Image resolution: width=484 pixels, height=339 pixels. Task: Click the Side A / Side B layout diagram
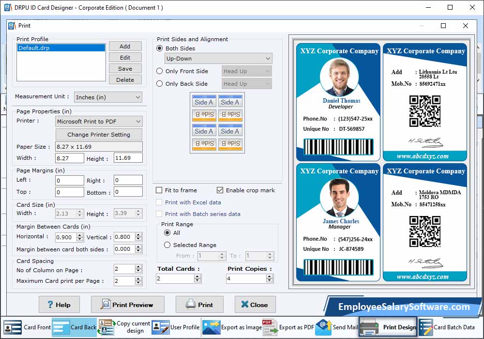tap(217, 123)
